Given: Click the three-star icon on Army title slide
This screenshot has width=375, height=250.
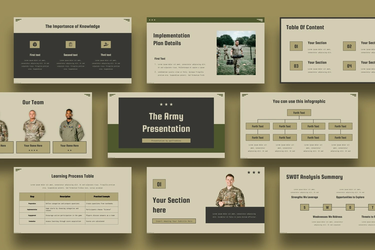Looking at the screenshot, I should click(166, 104).
